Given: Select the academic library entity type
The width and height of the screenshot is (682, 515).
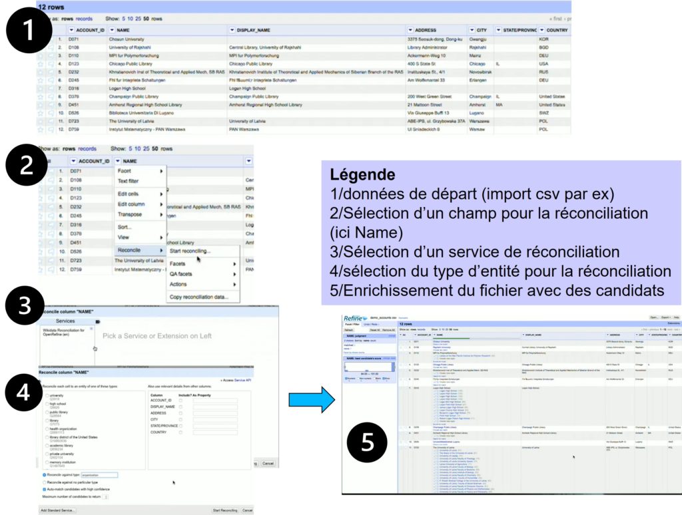Looking at the screenshot, I should pos(47,446).
